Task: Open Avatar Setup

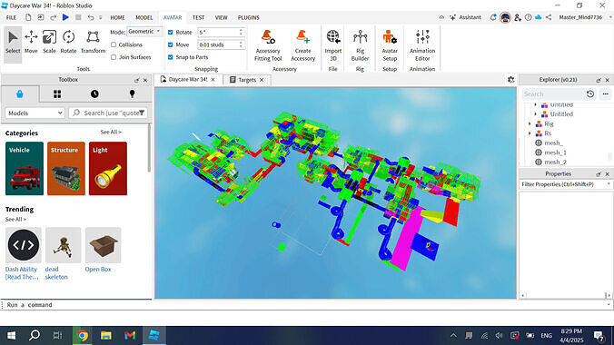Action: coord(390,45)
